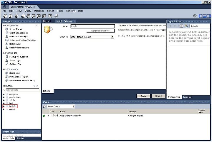The height and width of the screenshot is (142, 212).
Task: Expand the company schema node
Action: pos(4,94)
